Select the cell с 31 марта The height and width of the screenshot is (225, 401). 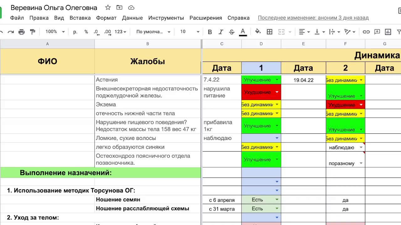pos(222,209)
